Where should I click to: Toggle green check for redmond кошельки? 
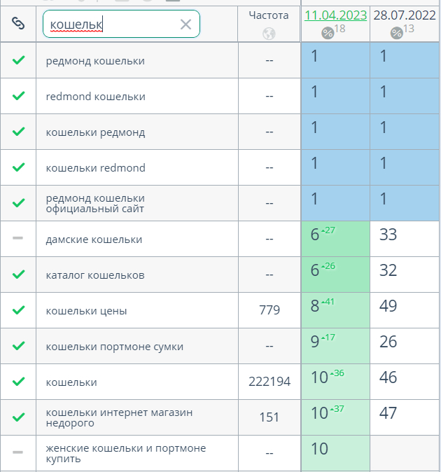[x=18, y=96]
